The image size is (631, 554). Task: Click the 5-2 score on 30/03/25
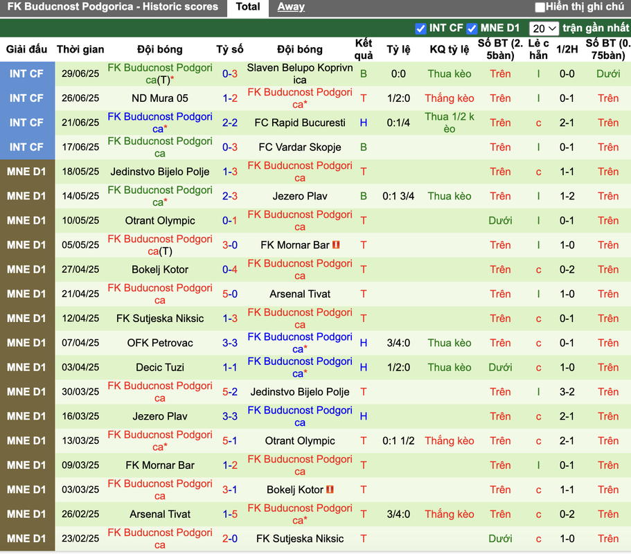click(230, 392)
